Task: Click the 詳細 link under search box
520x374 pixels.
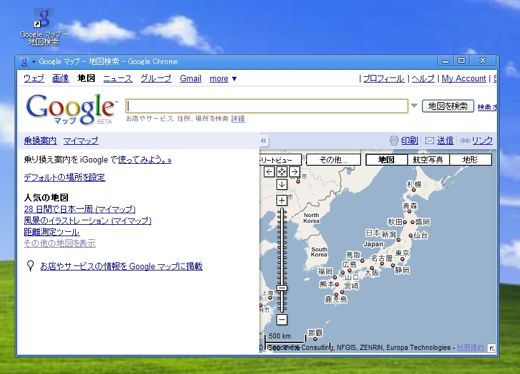Action: [x=238, y=118]
